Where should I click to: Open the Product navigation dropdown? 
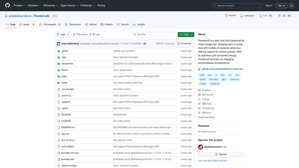point(19,6)
